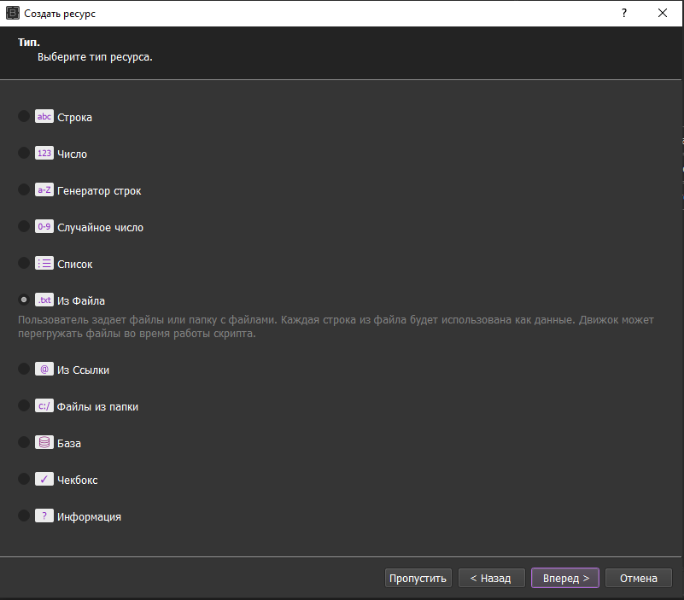684x600 pixels.
Task: Click the Список list icon
Action: coord(44,264)
